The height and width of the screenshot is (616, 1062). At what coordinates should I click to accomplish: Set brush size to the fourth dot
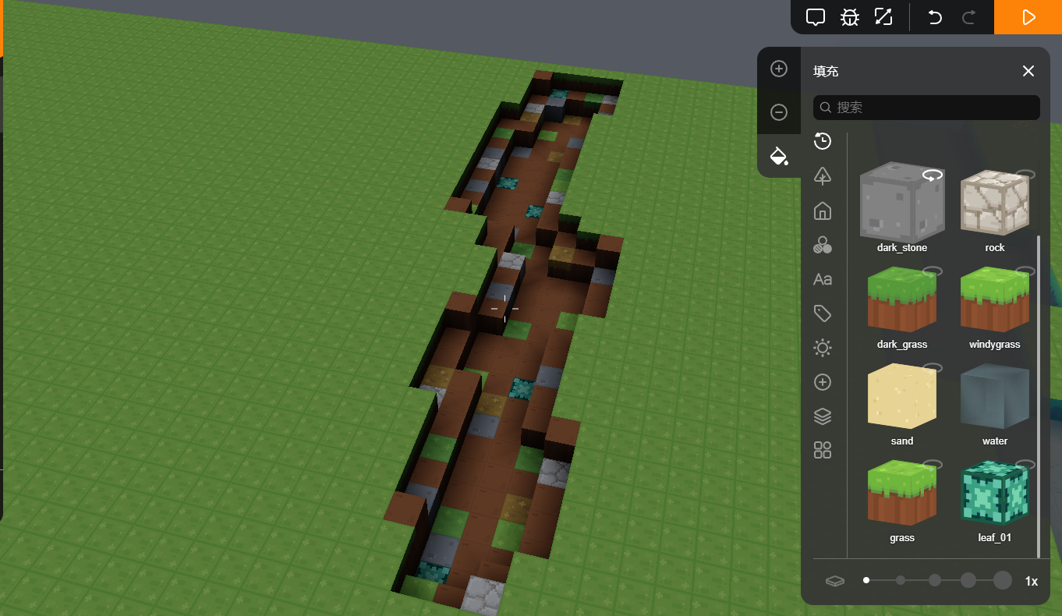(x=968, y=580)
